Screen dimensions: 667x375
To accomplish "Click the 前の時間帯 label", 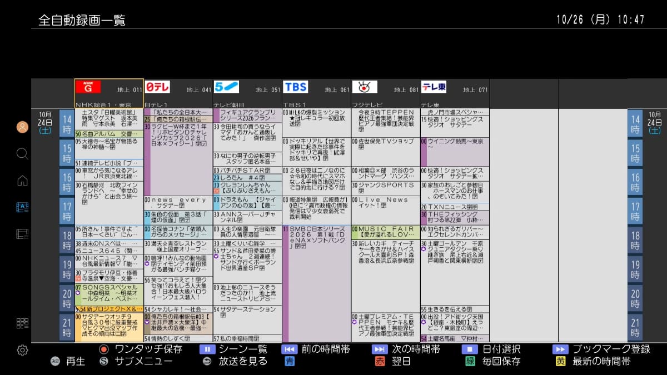I will click(x=326, y=349).
